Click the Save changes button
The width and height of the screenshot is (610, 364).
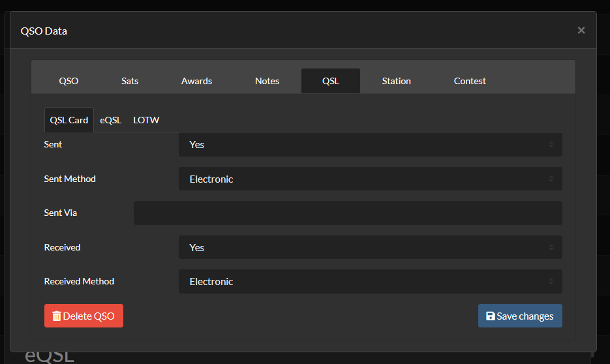coord(520,316)
